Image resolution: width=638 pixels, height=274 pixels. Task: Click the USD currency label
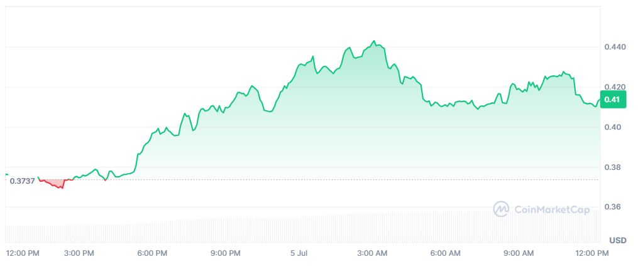(618, 241)
